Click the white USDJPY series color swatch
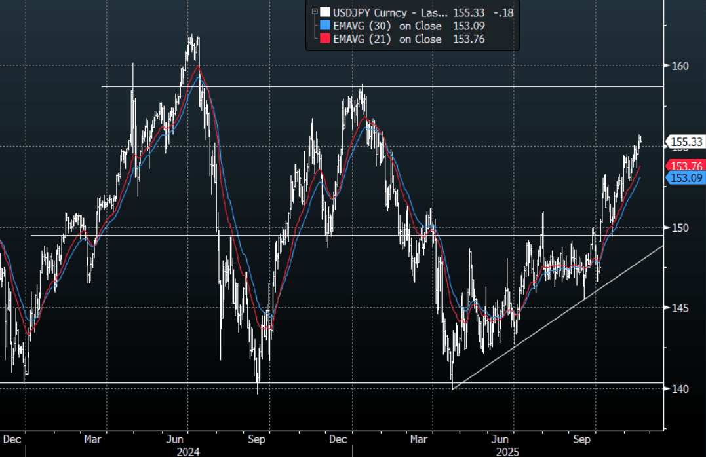The width and height of the screenshot is (706, 457). (324, 12)
